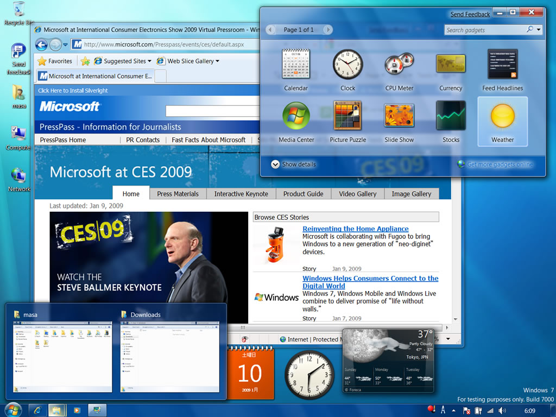The image size is (556, 417).
Task: Click the power battery tray icon
Action: (478, 410)
